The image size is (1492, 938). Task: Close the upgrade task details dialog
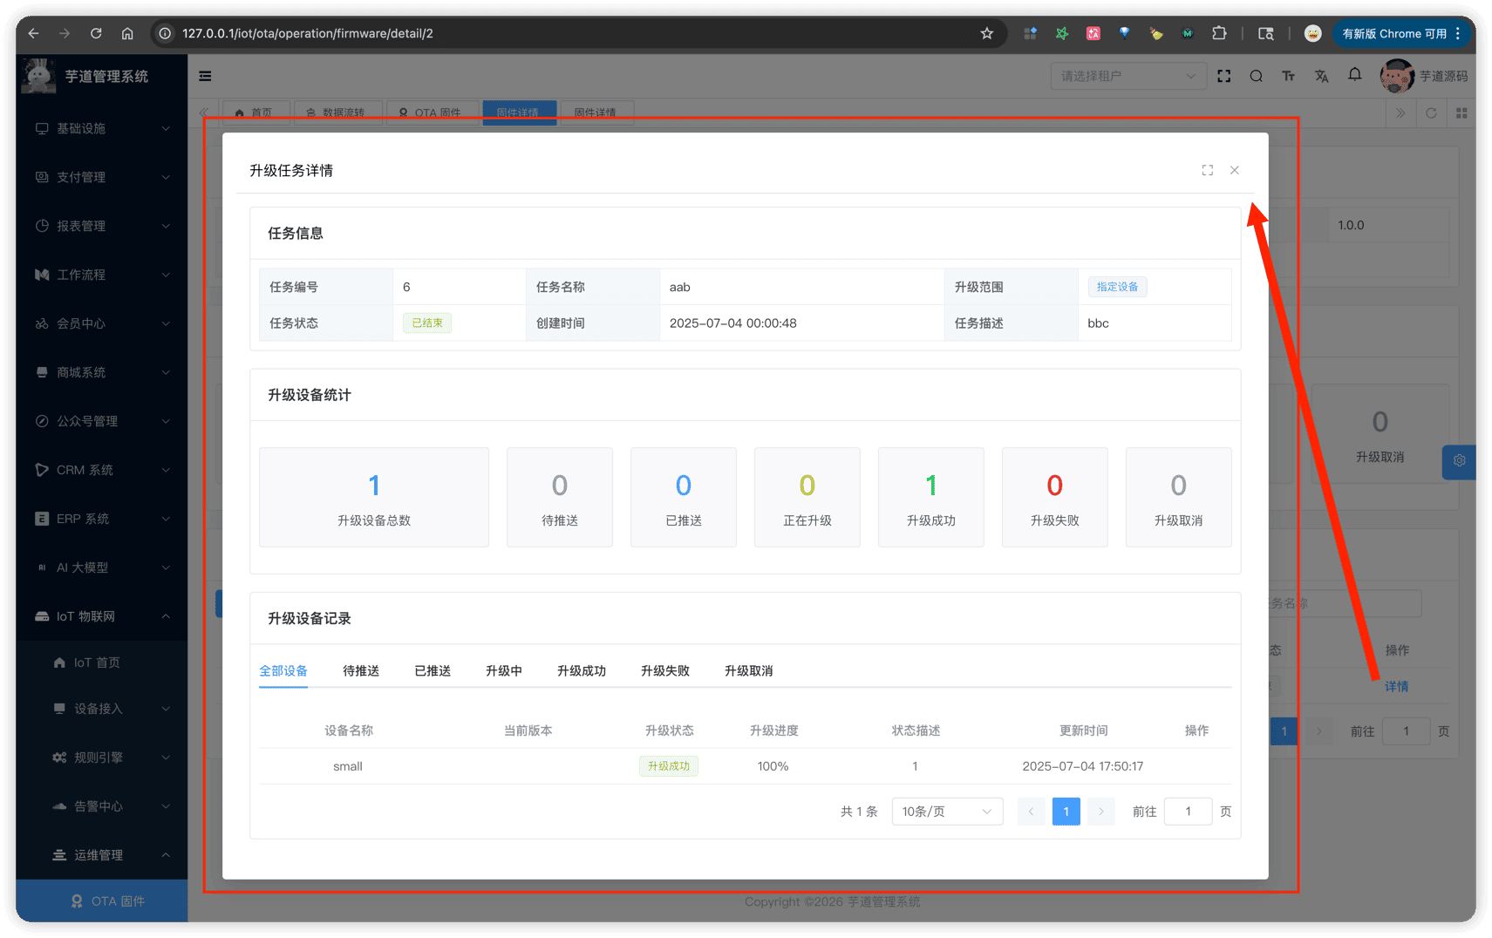click(1234, 170)
